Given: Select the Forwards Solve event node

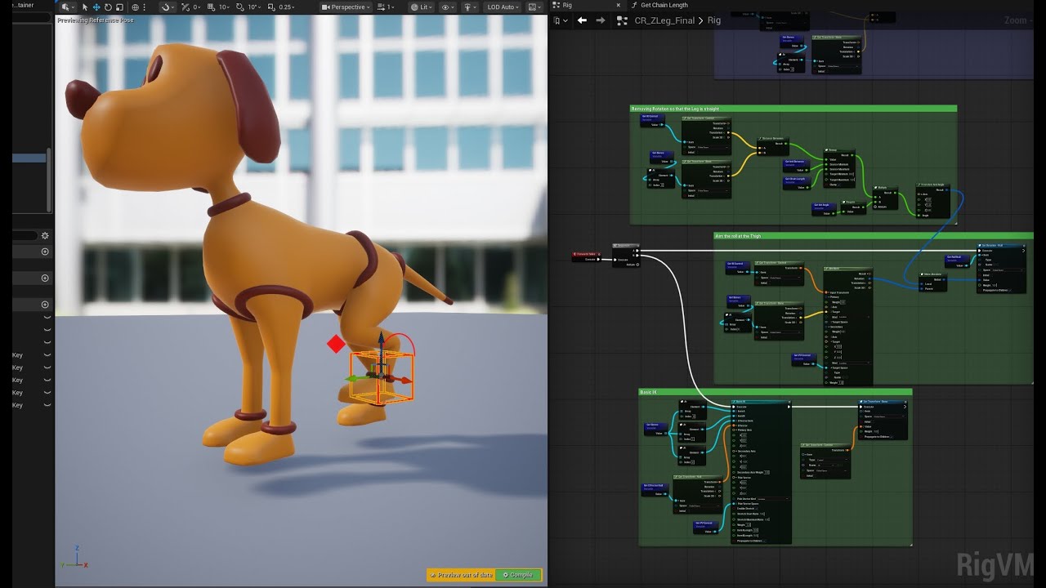Looking at the screenshot, I should pos(585,256).
